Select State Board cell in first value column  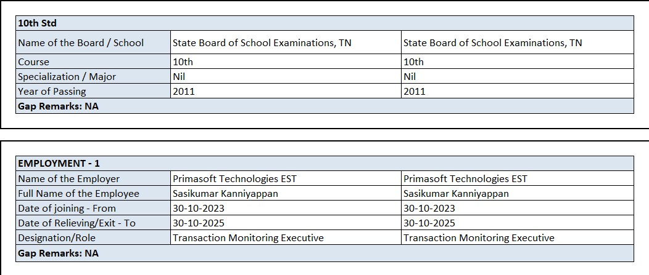coord(262,42)
